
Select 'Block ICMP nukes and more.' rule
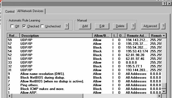coord(85,89)
